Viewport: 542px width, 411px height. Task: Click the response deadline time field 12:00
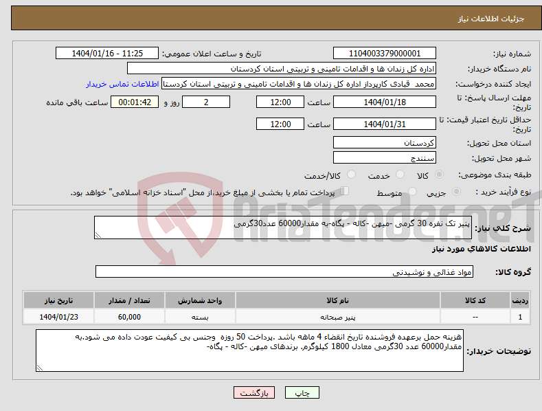pyautogui.click(x=280, y=102)
